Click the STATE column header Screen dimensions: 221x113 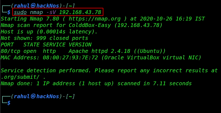31,45
